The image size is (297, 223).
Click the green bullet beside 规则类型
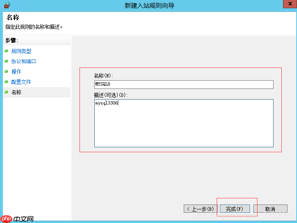click(6, 51)
